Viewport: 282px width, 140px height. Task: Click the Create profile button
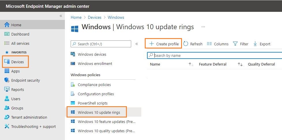point(163,43)
